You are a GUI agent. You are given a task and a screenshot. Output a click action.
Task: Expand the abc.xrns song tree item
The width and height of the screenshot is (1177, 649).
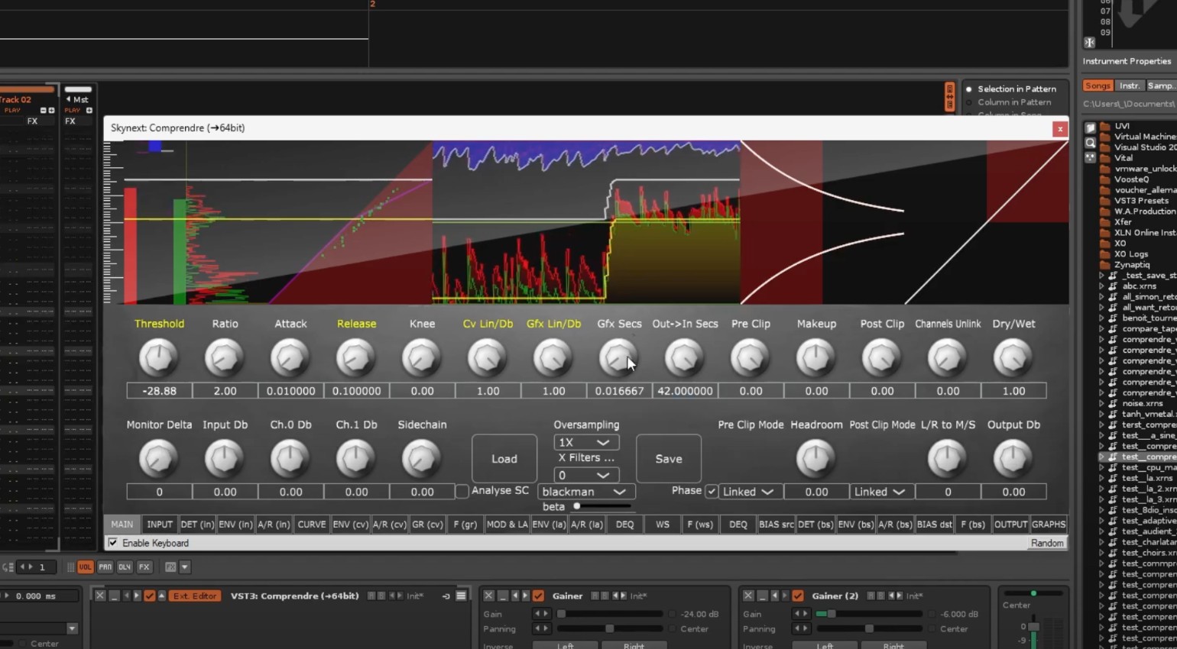(1101, 286)
